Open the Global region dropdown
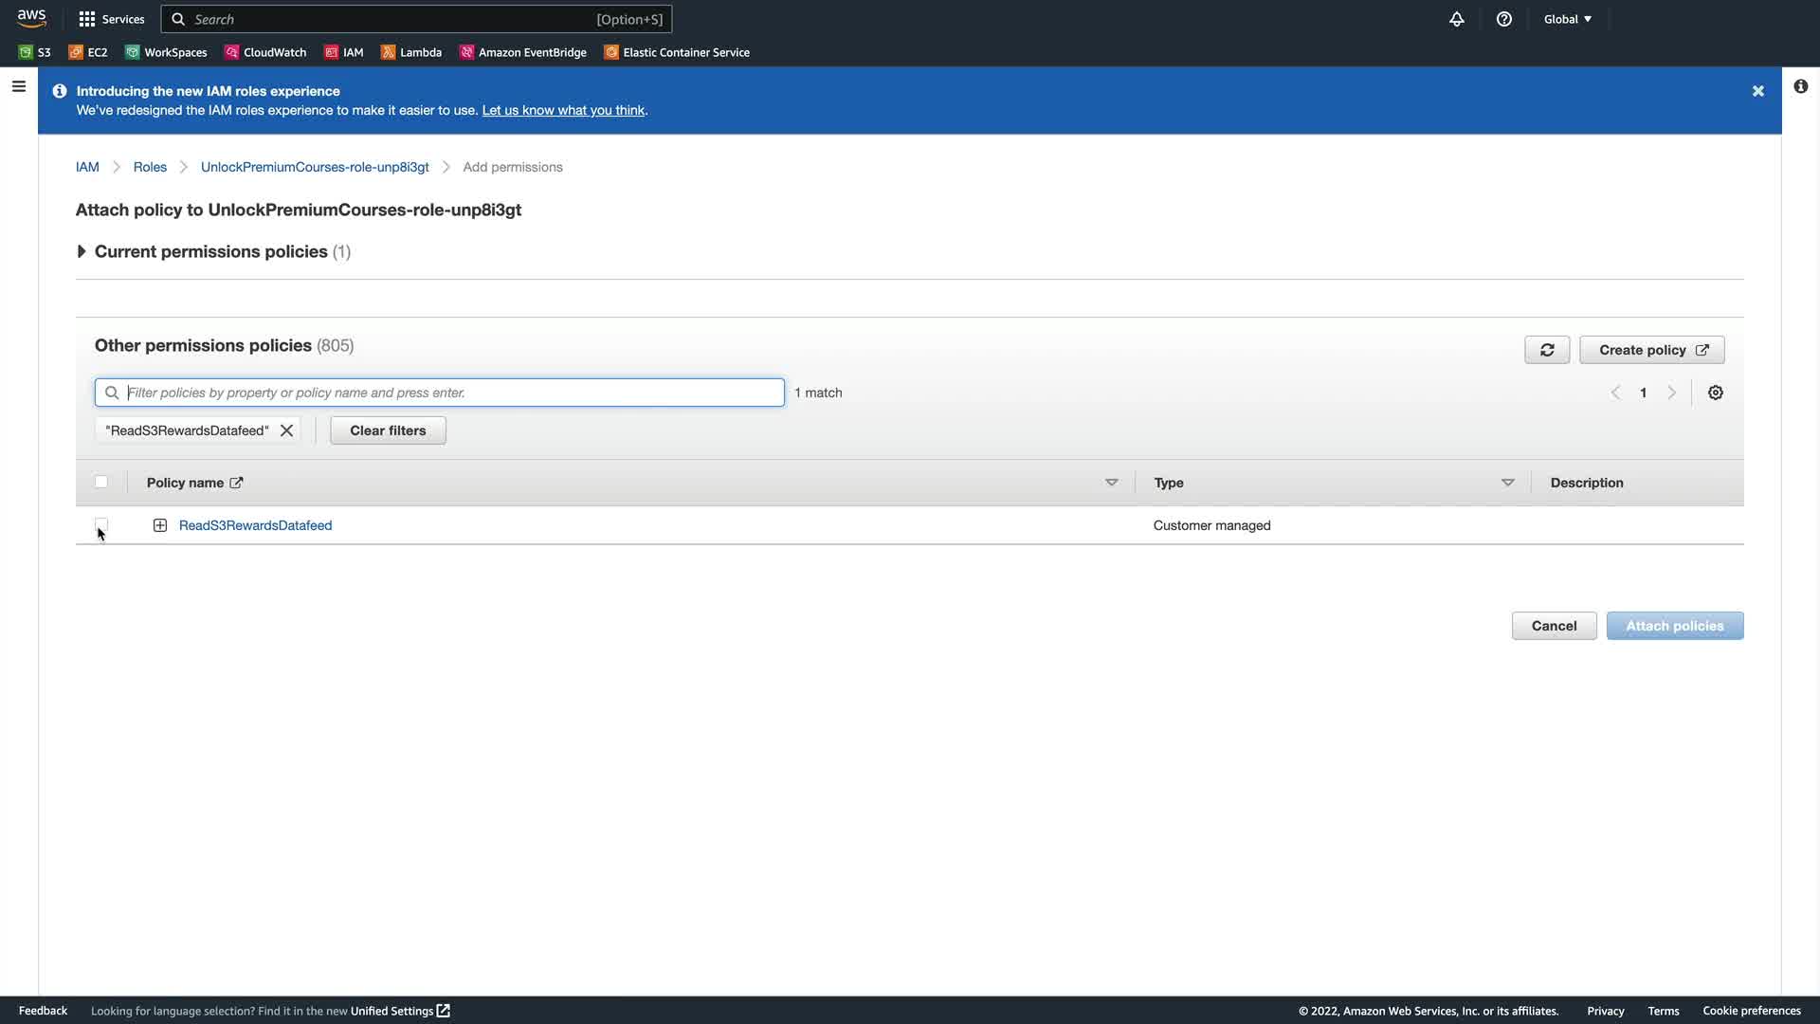The image size is (1820, 1024). [1567, 19]
